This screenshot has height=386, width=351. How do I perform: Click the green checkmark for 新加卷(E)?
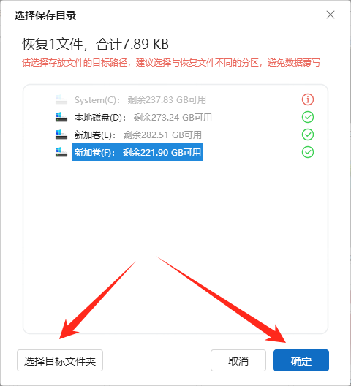pos(308,135)
